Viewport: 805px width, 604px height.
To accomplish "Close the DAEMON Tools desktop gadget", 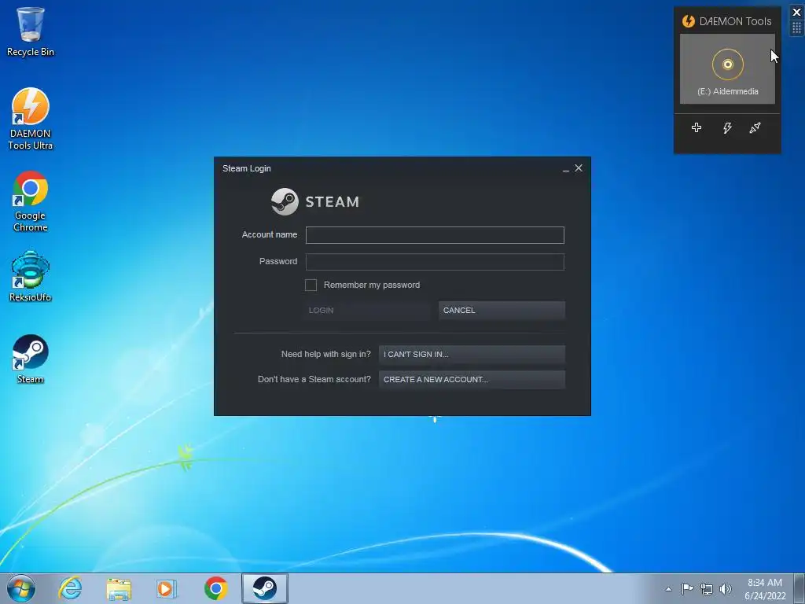I will coord(797,12).
